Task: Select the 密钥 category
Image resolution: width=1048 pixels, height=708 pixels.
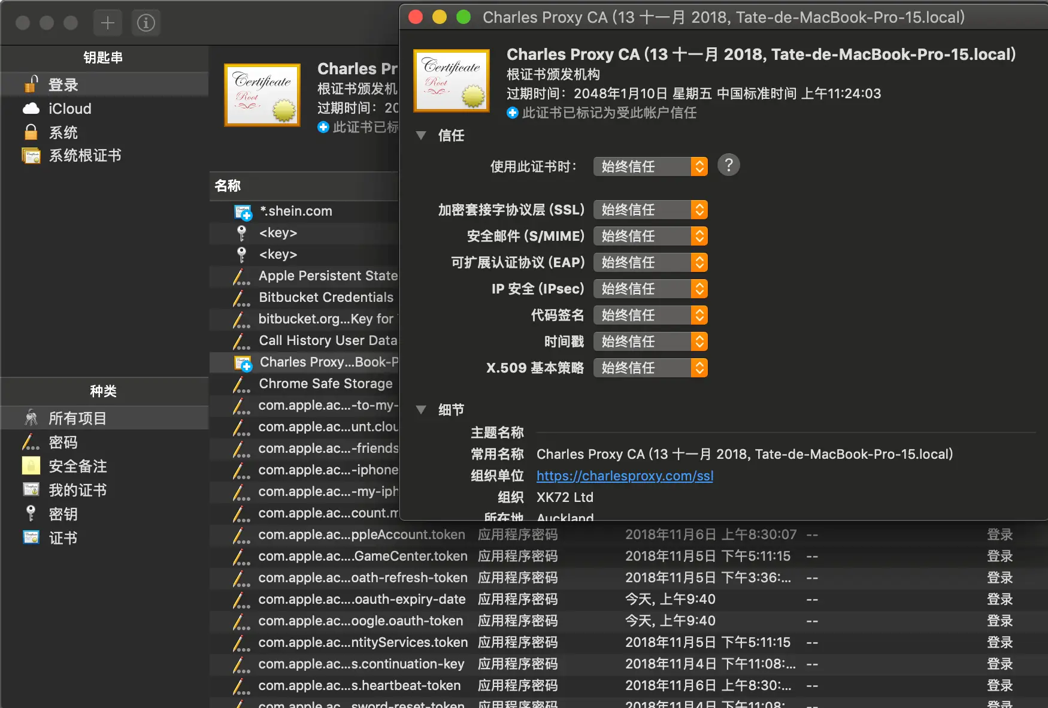Action: click(105, 514)
